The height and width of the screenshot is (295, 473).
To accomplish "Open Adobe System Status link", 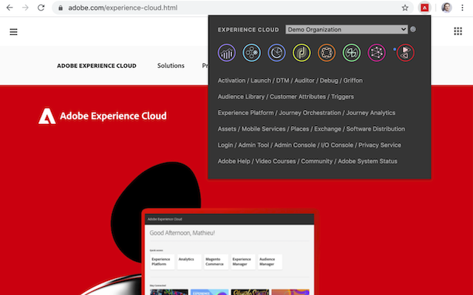I will pos(367,161).
